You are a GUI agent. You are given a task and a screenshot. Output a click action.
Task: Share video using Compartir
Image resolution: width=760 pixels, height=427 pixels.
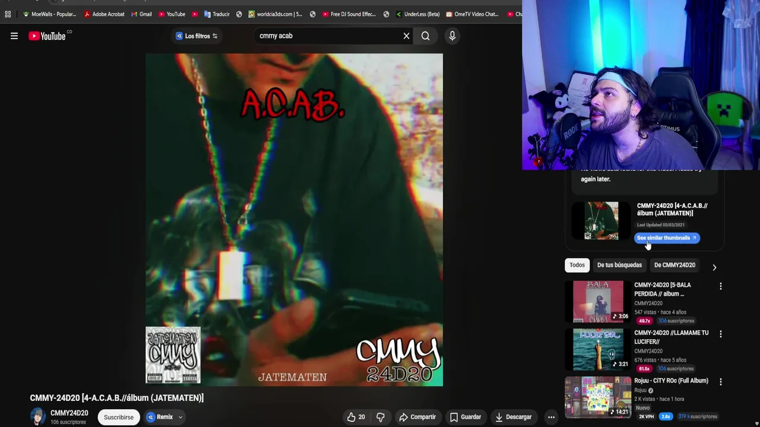pyautogui.click(x=417, y=417)
